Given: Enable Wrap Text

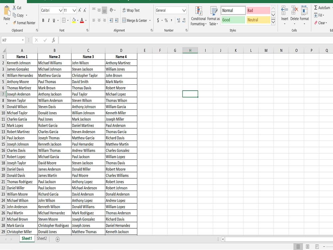Looking at the screenshot, I should (131, 10).
